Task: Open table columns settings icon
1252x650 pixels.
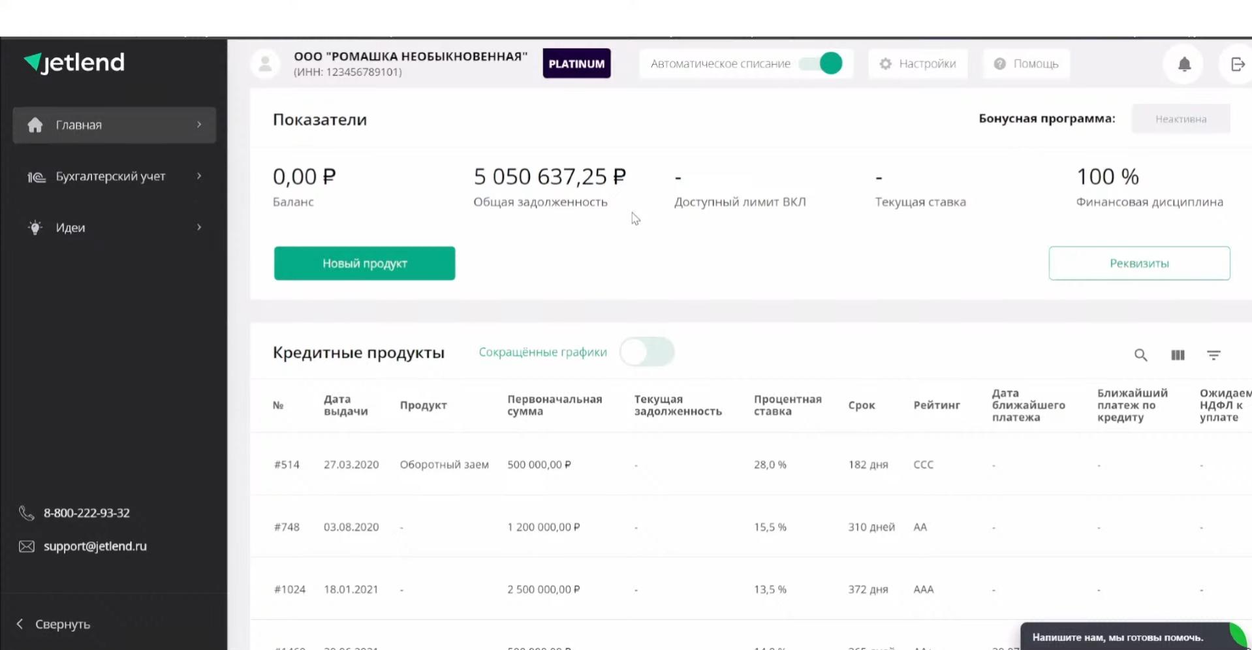Action: [x=1178, y=355]
